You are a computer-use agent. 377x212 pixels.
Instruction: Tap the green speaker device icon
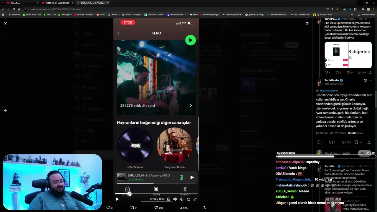pos(181,177)
